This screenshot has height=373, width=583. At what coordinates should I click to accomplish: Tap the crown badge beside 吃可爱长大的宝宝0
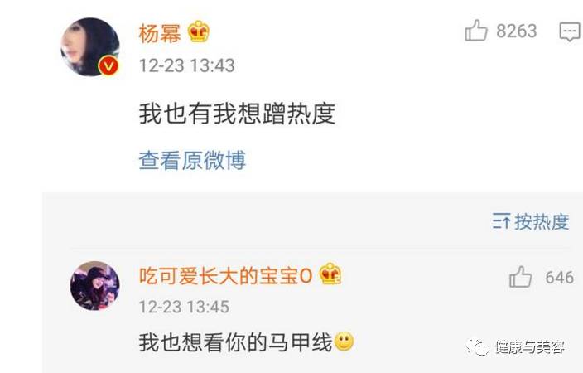[330, 274]
